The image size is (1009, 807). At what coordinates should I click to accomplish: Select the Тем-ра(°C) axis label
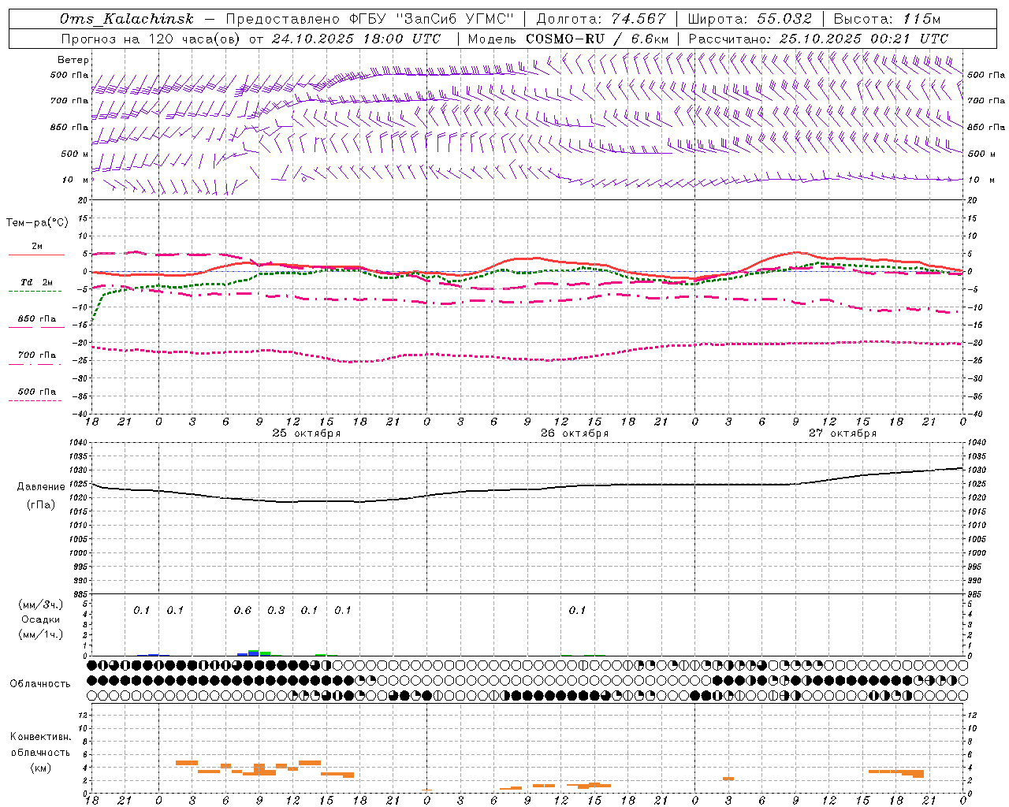click(38, 223)
